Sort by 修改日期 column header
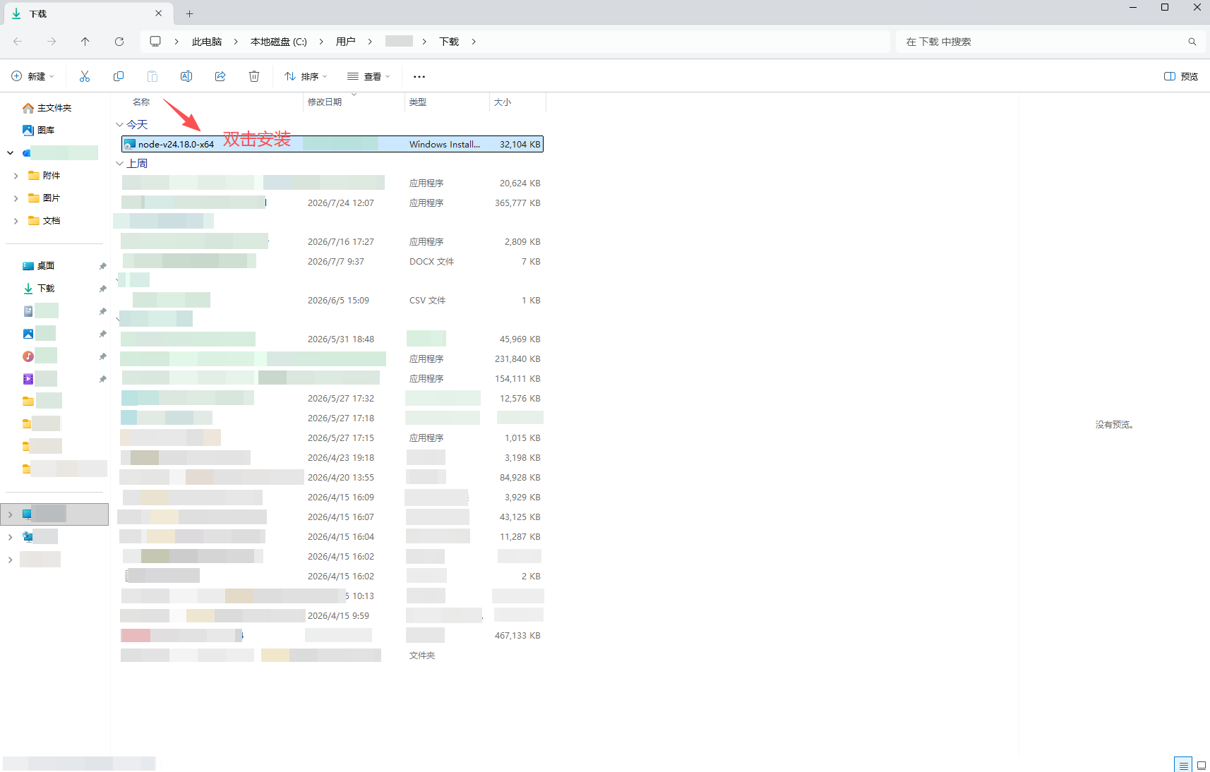 click(x=325, y=102)
